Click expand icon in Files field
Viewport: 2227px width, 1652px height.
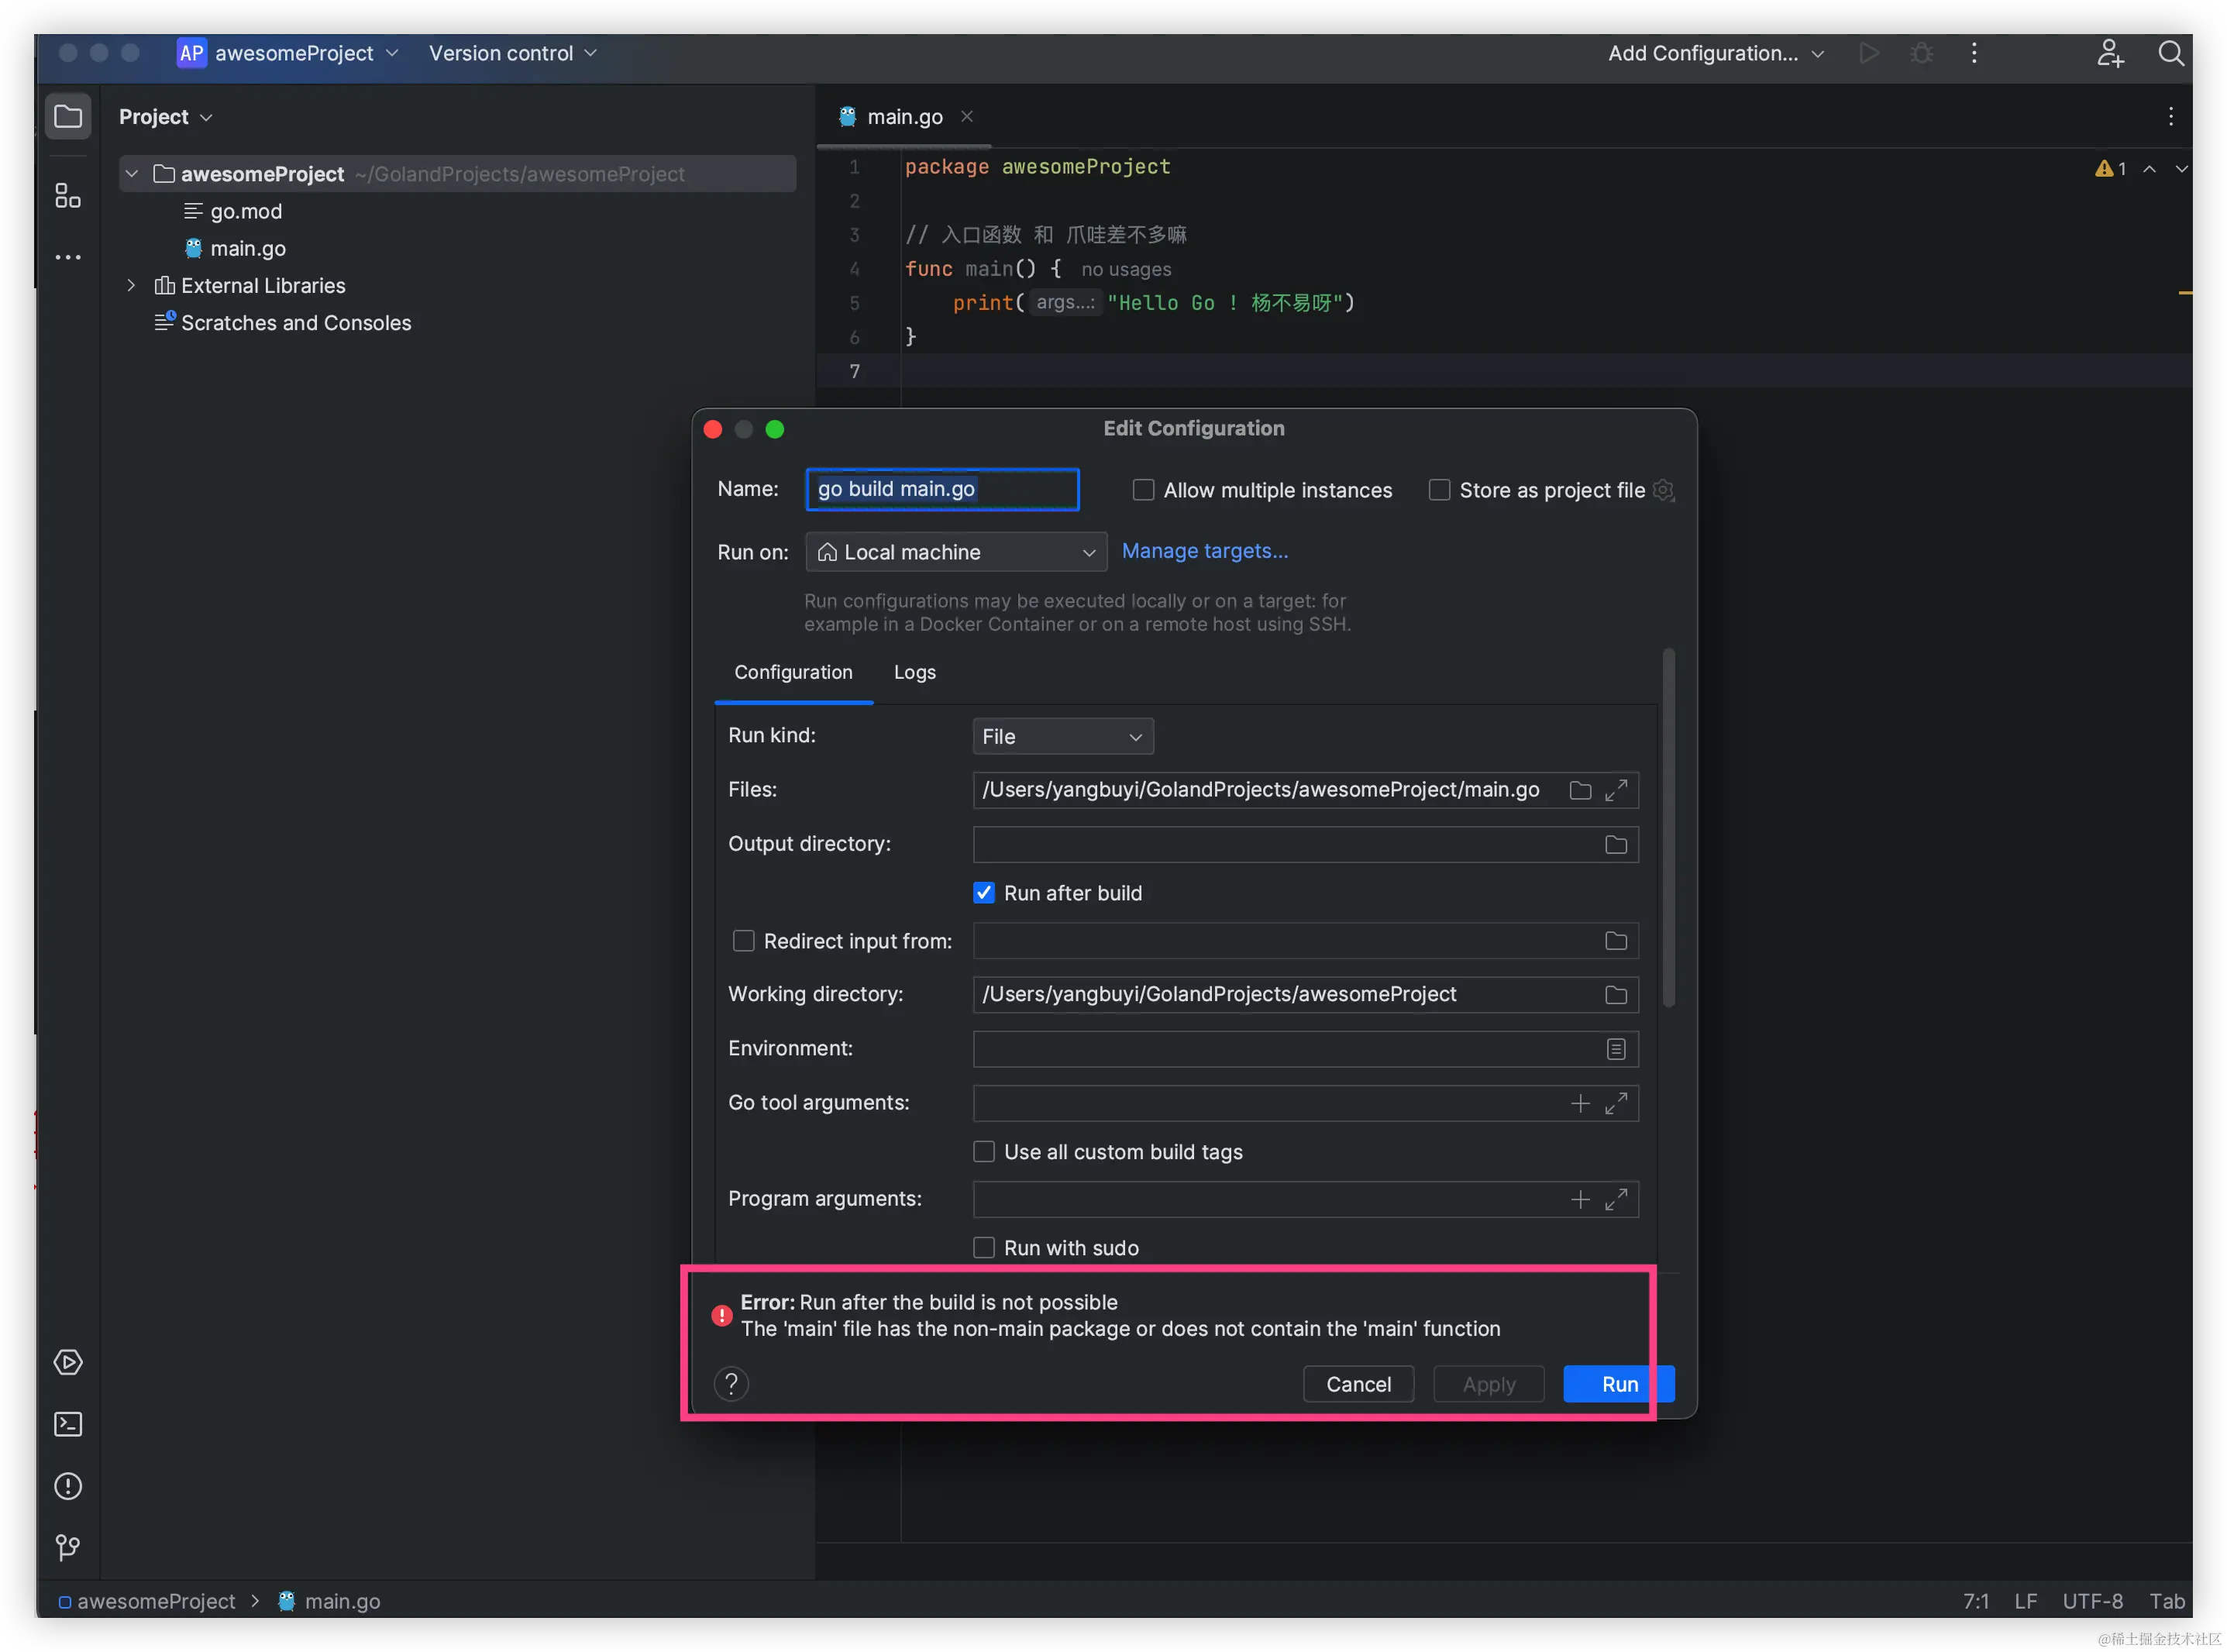(1616, 790)
